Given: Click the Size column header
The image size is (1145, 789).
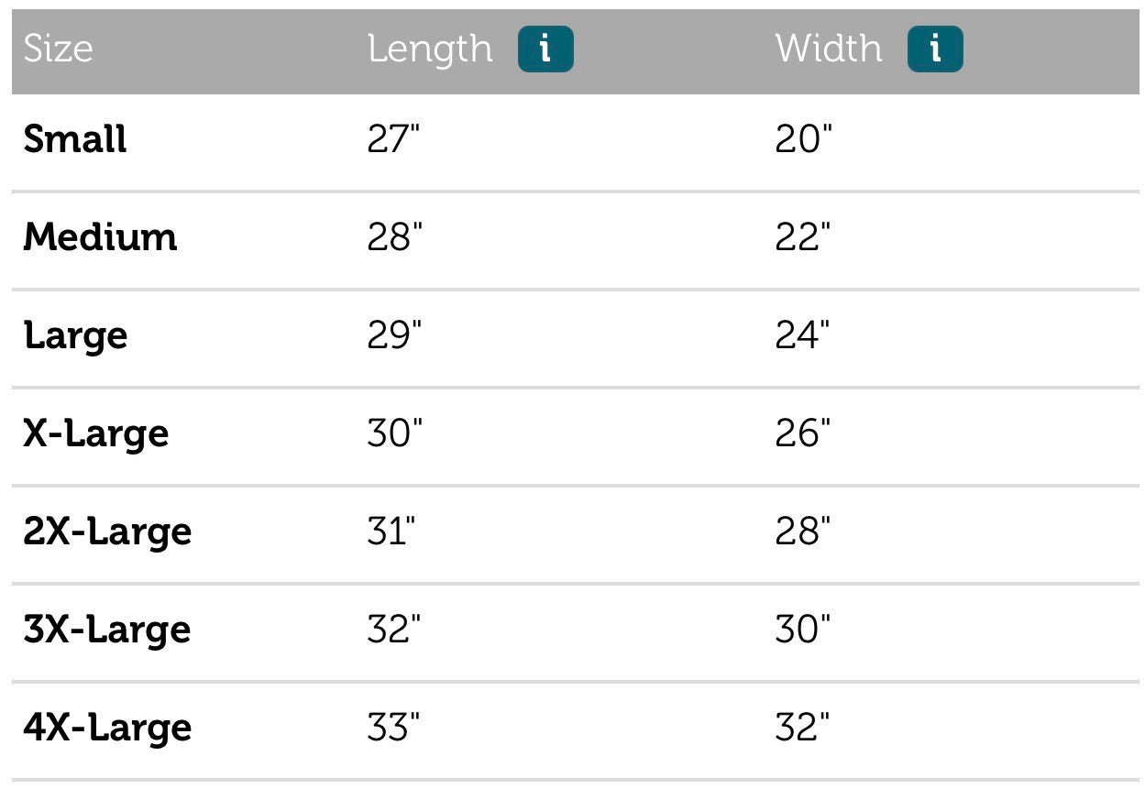Looking at the screenshot, I should click(x=58, y=49).
